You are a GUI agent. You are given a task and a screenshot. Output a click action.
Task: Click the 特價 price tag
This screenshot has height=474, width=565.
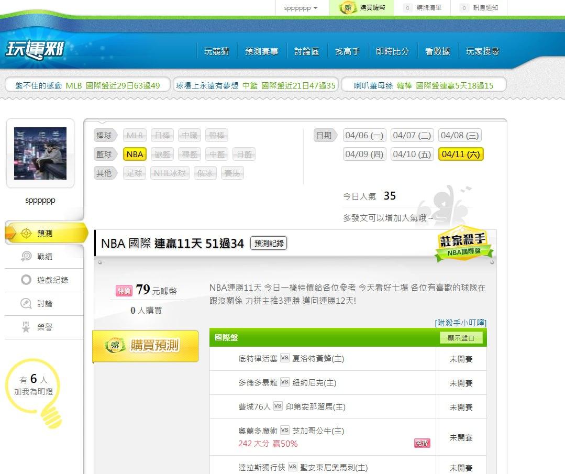[x=124, y=291]
